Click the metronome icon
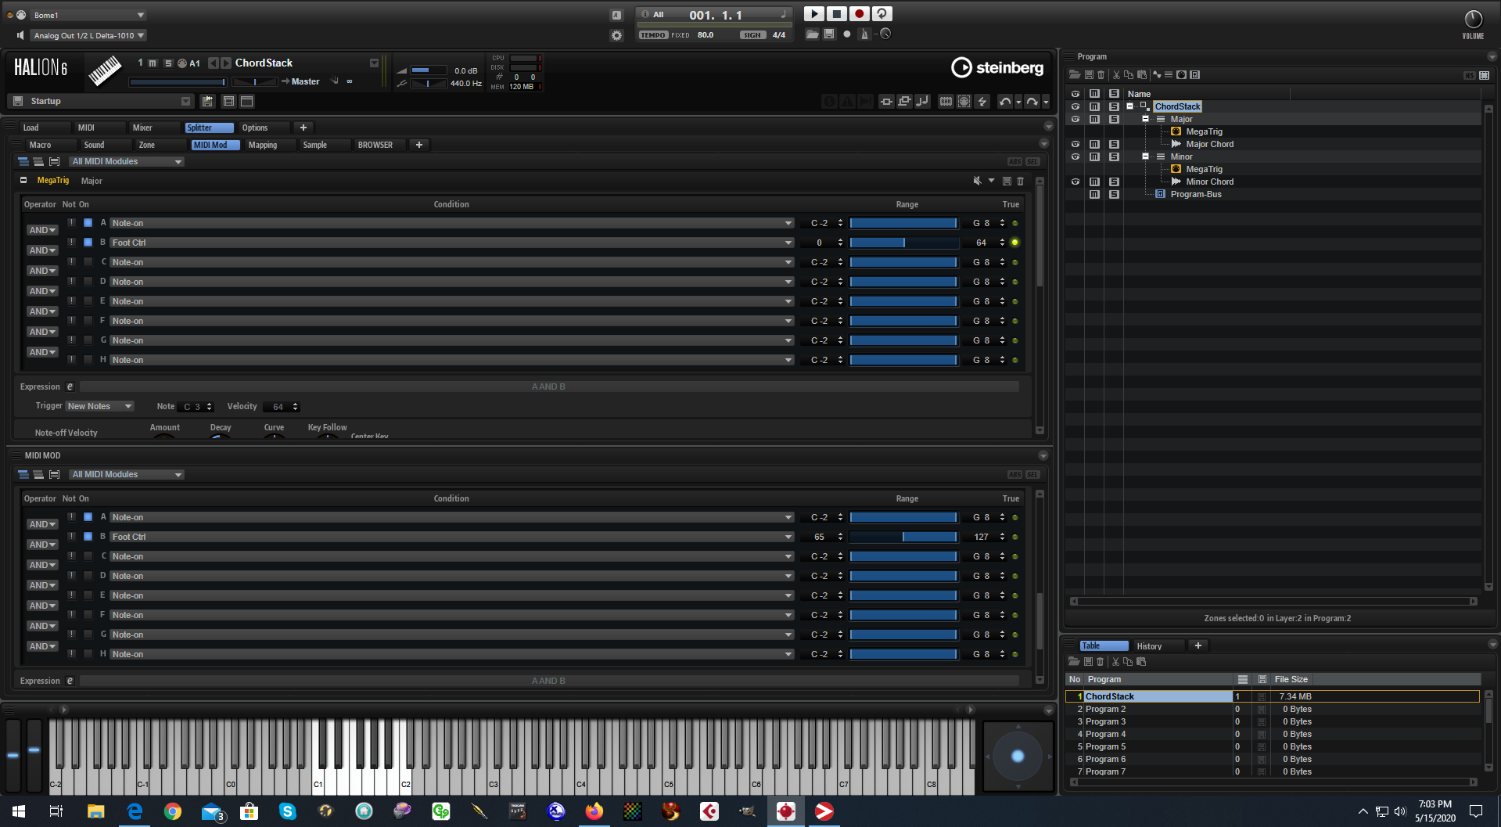The height and width of the screenshot is (827, 1501). (864, 34)
